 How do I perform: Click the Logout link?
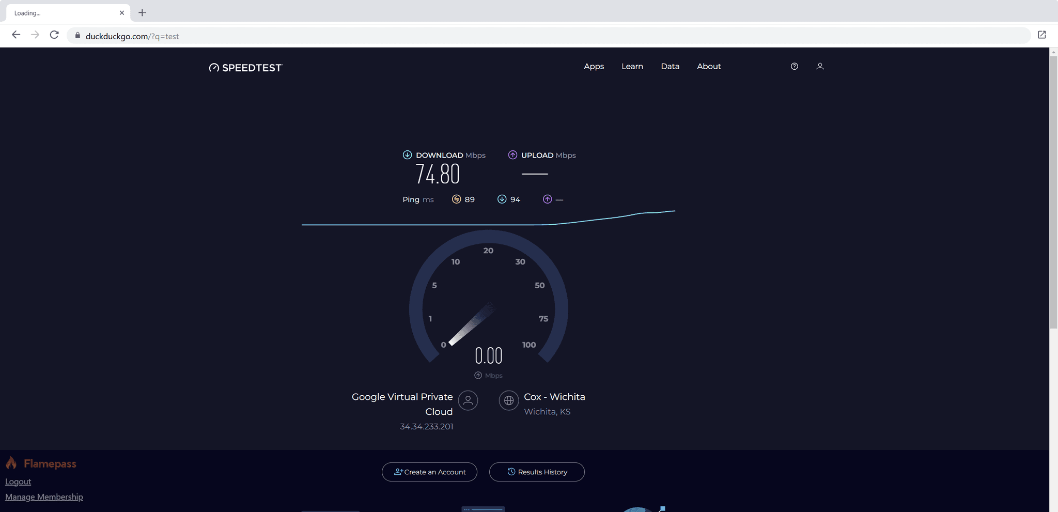[x=18, y=481]
